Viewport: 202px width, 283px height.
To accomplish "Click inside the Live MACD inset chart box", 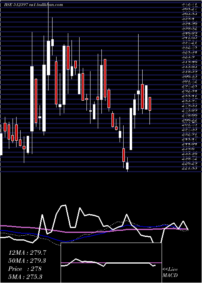I will pyautogui.click(x=111, y=263).
